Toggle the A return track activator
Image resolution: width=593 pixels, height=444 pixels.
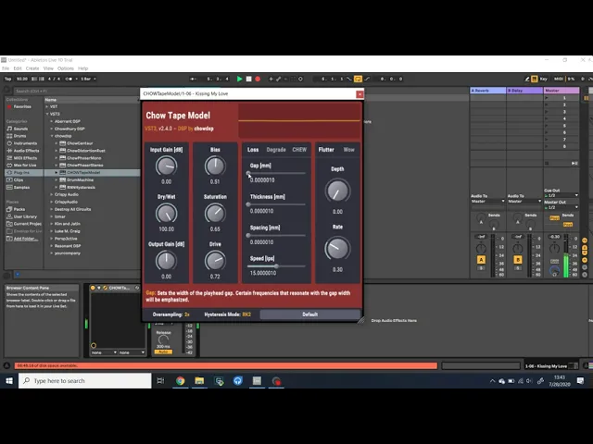[481, 260]
